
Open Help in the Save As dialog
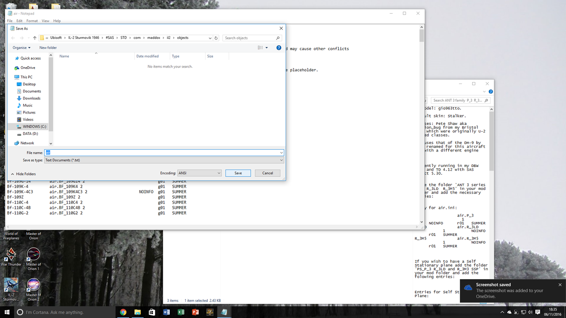(x=279, y=48)
